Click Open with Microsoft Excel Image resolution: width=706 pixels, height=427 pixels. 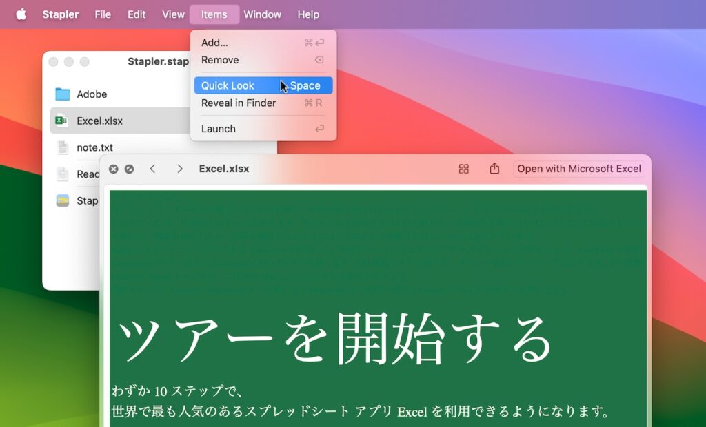(579, 168)
